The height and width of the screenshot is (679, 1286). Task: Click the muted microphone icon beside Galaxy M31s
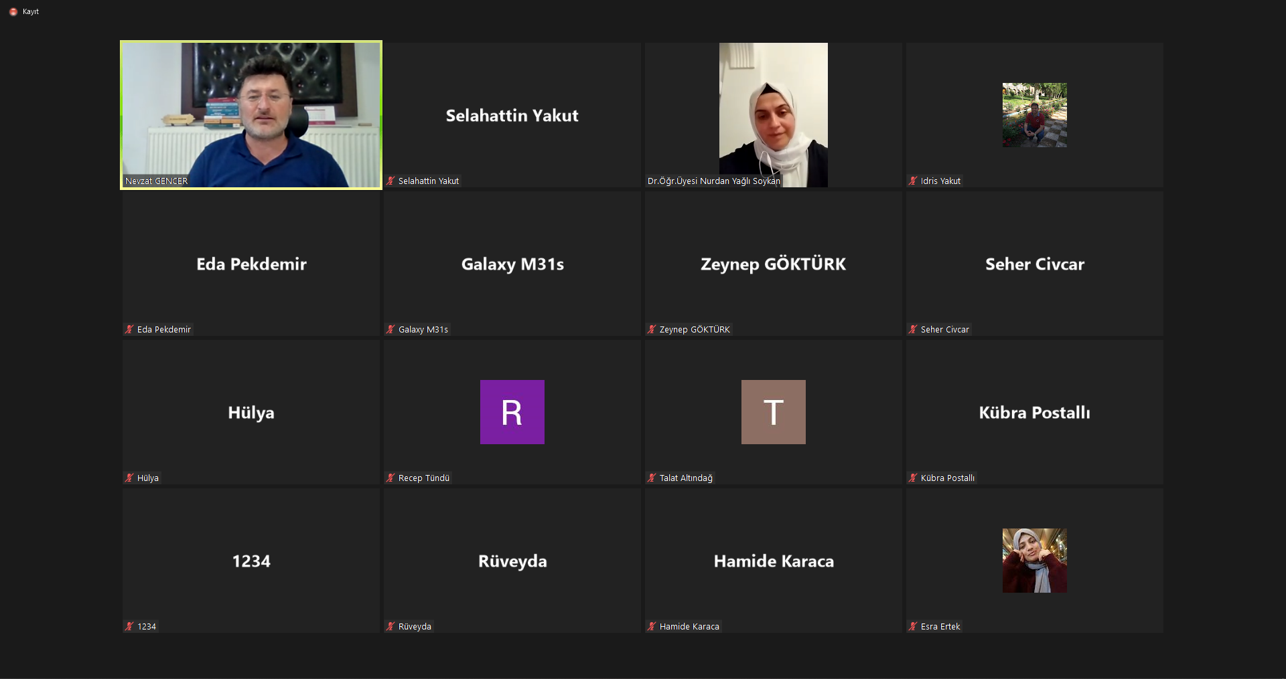(x=390, y=329)
